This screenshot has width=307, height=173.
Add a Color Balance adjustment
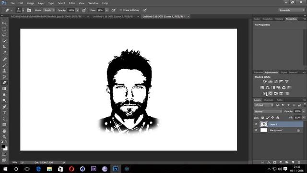[x=268, y=87]
